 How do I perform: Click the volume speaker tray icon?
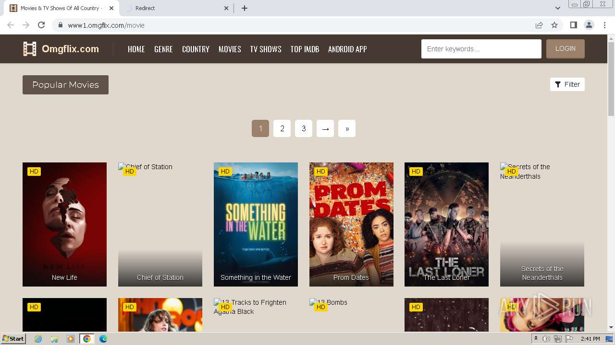546,339
